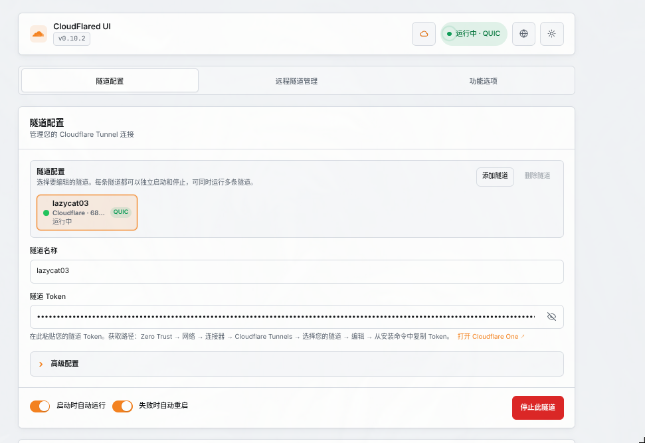Click the CloudFlared UI title text

tap(82, 27)
